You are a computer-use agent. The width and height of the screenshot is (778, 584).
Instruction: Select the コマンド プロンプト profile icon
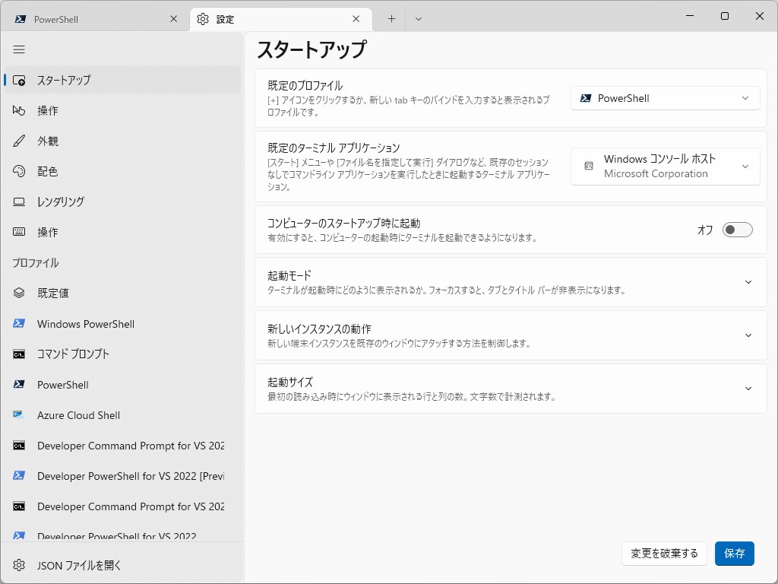pyautogui.click(x=21, y=354)
